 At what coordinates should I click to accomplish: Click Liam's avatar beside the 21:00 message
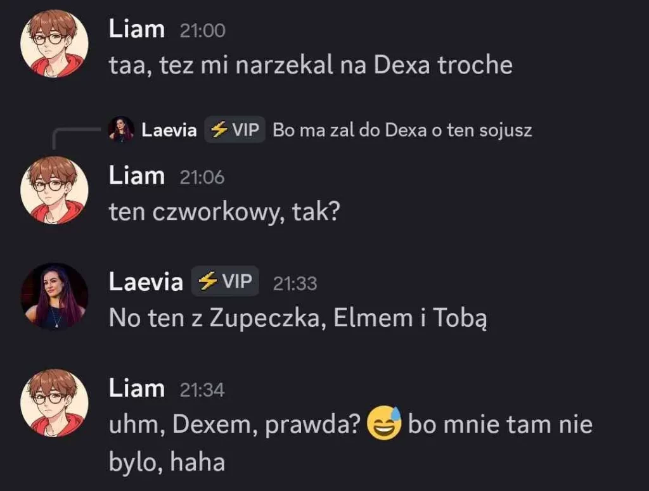[54, 44]
